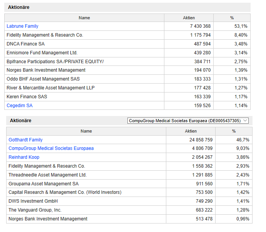
Task: Open the Reinhard Koop shareholder link
Action: click(x=24, y=157)
